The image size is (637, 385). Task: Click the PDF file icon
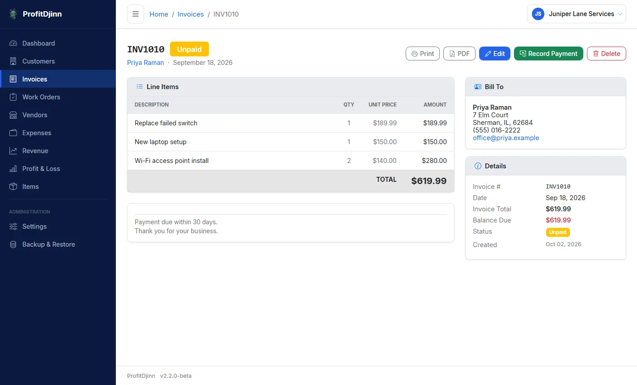click(x=452, y=54)
